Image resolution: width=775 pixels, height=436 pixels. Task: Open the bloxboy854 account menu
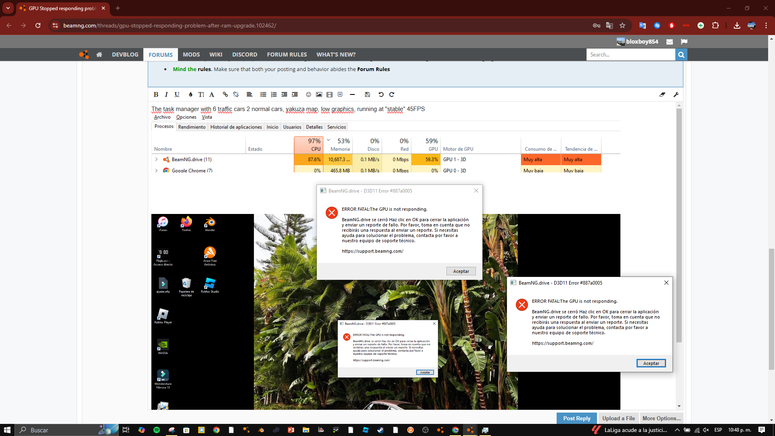[637, 42]
